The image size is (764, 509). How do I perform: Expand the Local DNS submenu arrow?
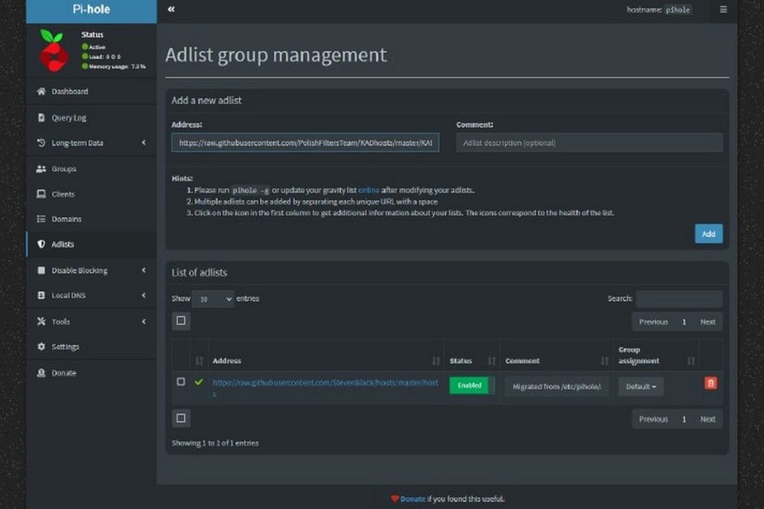[x=144, y=296]
